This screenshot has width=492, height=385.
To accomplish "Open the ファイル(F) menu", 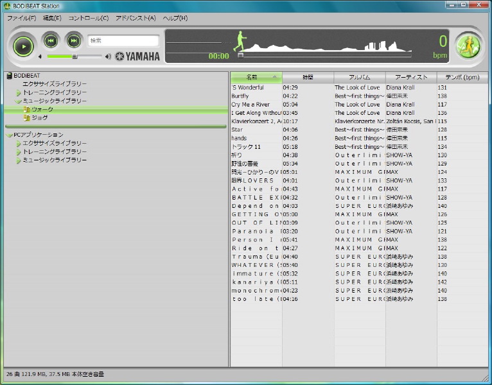I will point(21,18).
